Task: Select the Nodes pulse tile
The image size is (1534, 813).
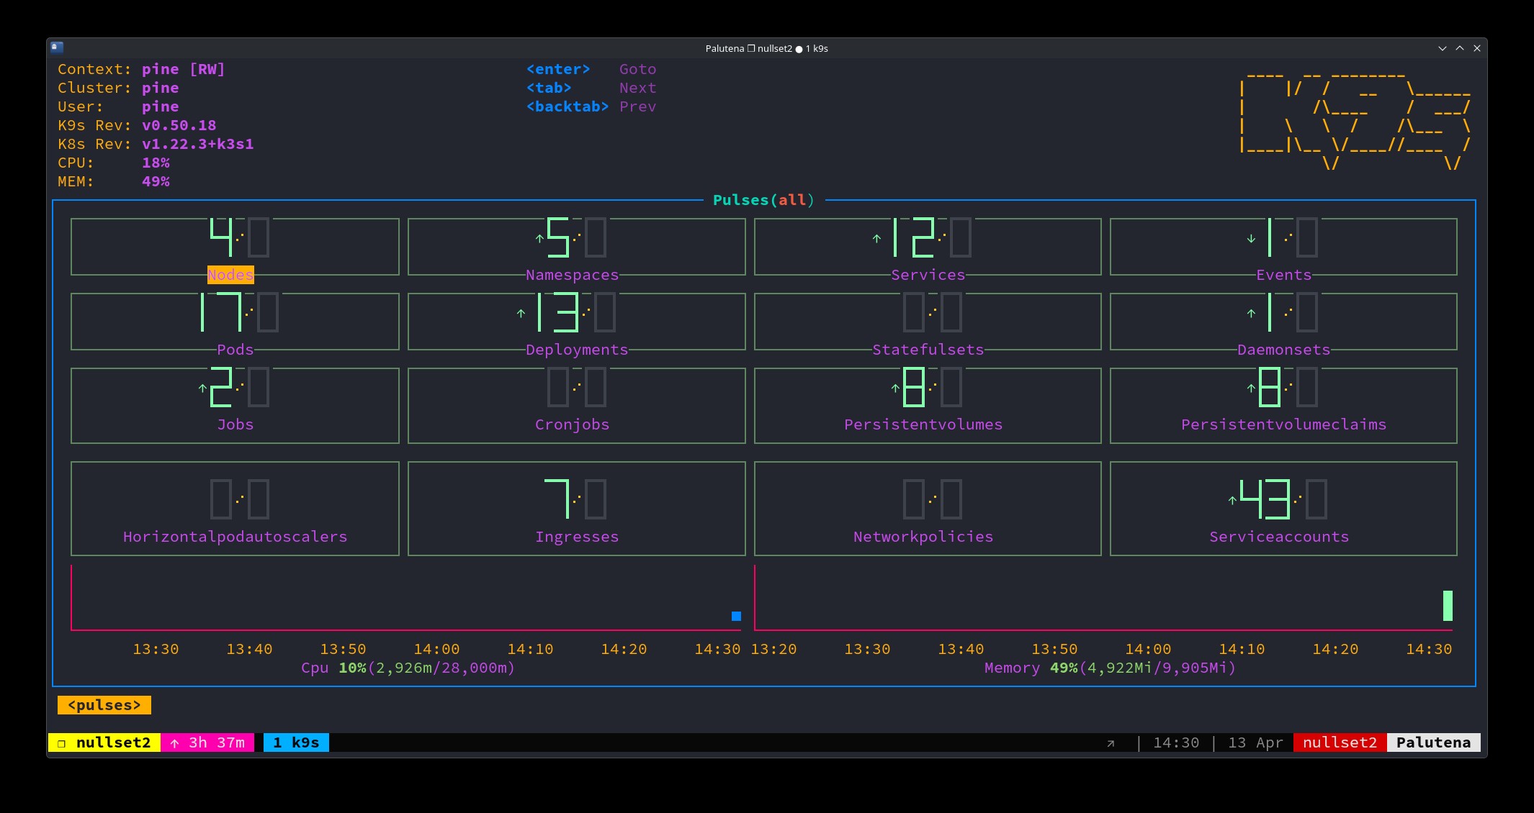Action: [235, 247]
